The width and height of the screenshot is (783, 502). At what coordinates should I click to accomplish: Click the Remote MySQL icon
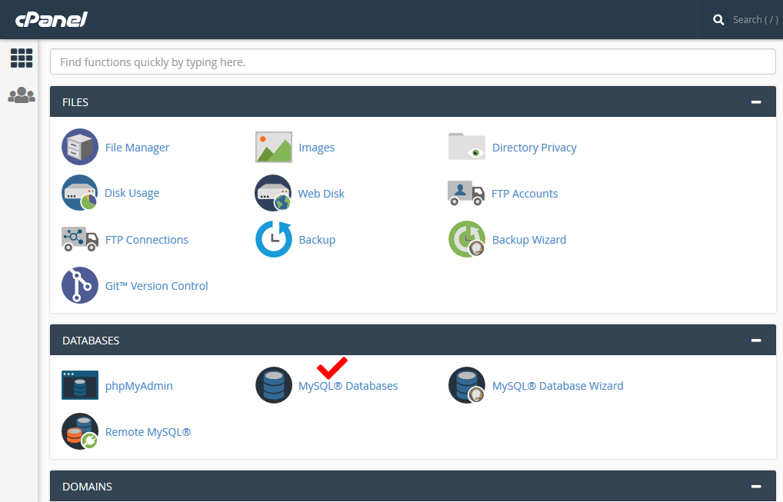tap(80, 431)
